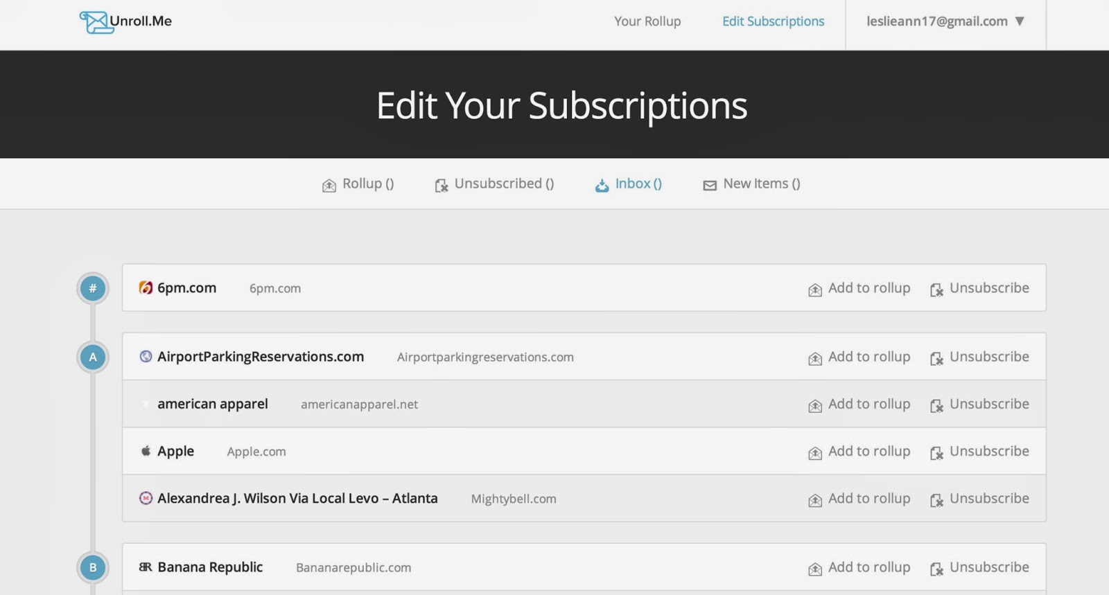
Task: Jump to the # section marker
Action: click(93, 288)
